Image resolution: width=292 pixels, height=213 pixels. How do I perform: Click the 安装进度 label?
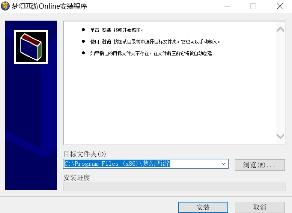(x=77, y=178)
